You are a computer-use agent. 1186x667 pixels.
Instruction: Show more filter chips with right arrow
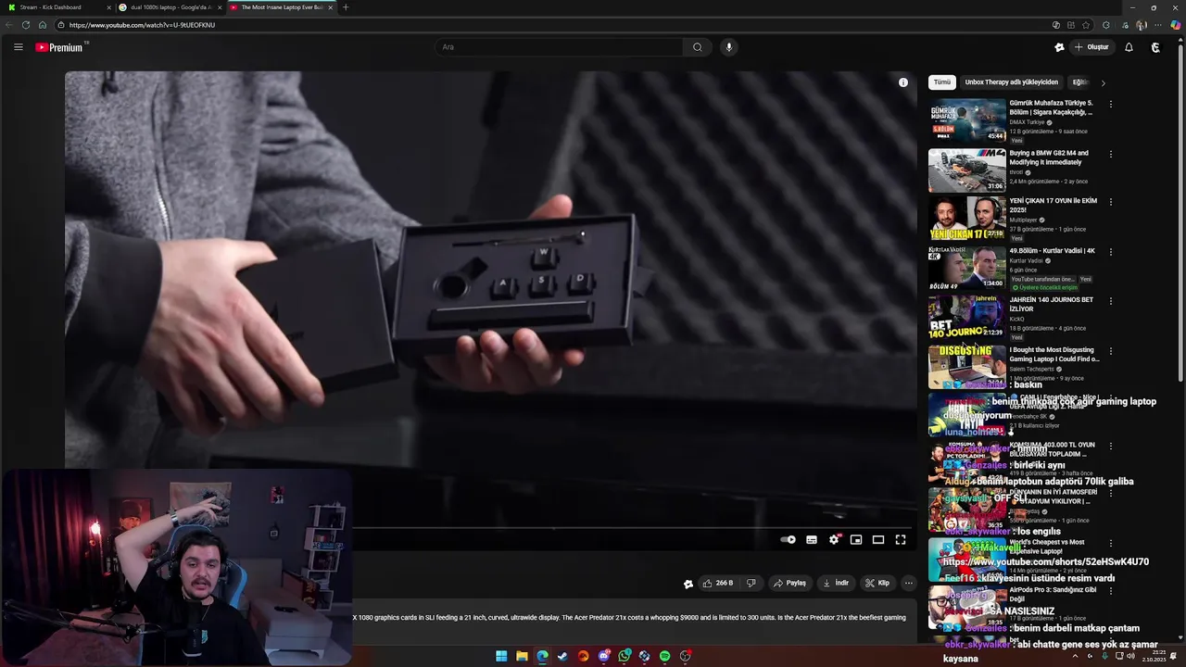1103,82
